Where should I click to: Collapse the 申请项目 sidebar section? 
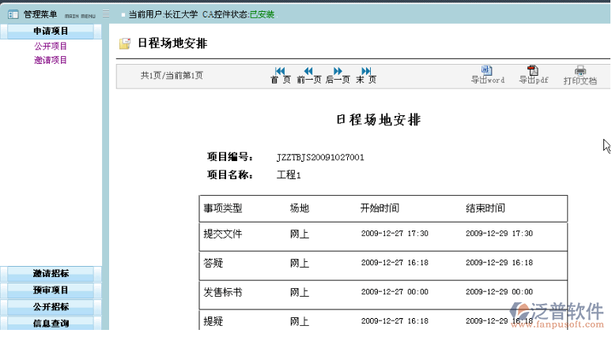[x=51, y=31]
